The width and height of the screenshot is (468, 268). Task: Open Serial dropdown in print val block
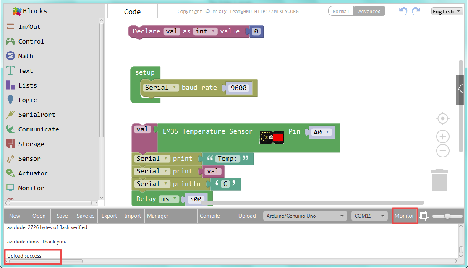[152, 171]
